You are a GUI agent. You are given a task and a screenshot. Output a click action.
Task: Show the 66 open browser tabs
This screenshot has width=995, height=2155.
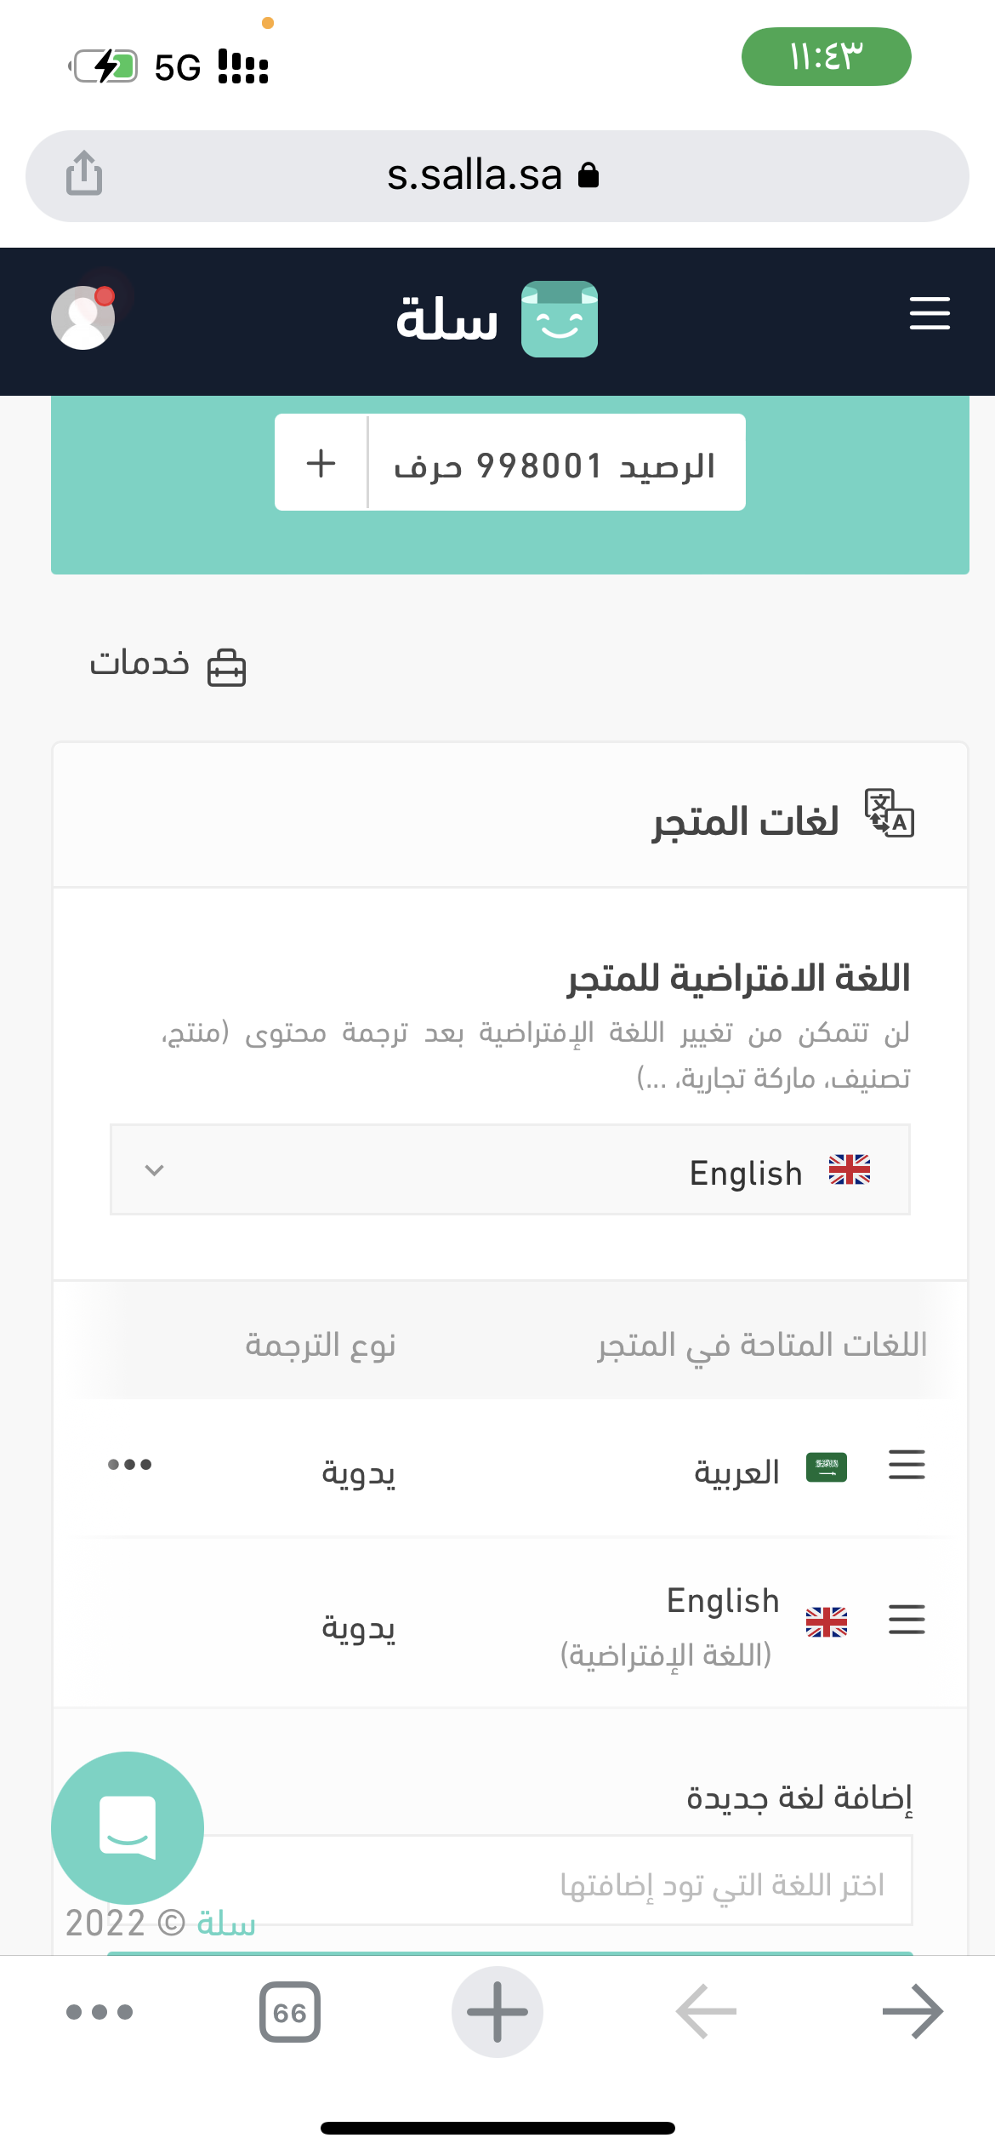[290, 2012]
